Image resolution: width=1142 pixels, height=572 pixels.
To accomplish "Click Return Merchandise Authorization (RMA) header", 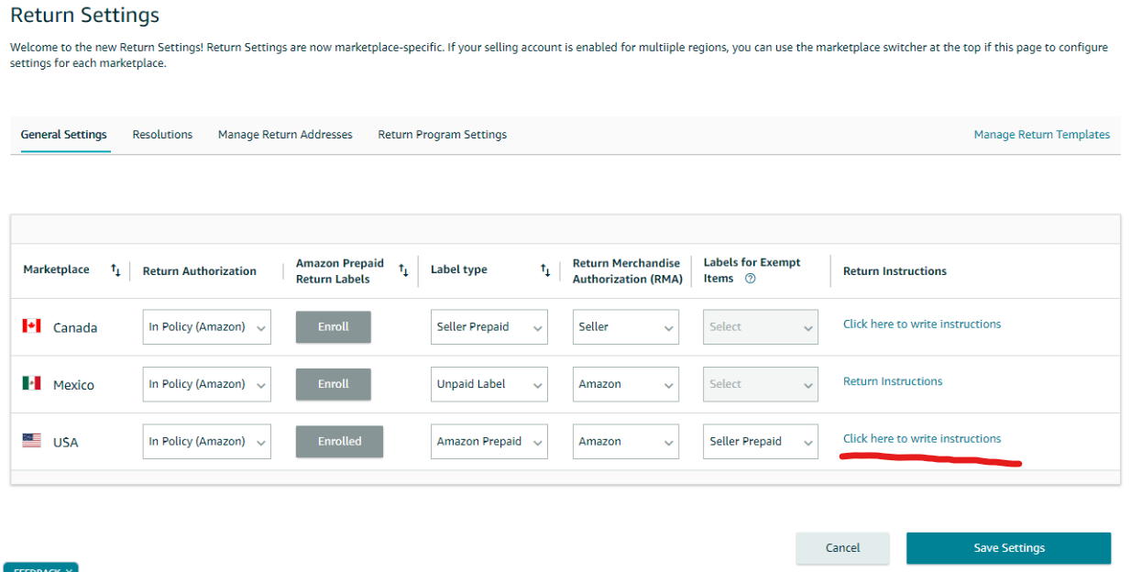I will tap(628, 270).
